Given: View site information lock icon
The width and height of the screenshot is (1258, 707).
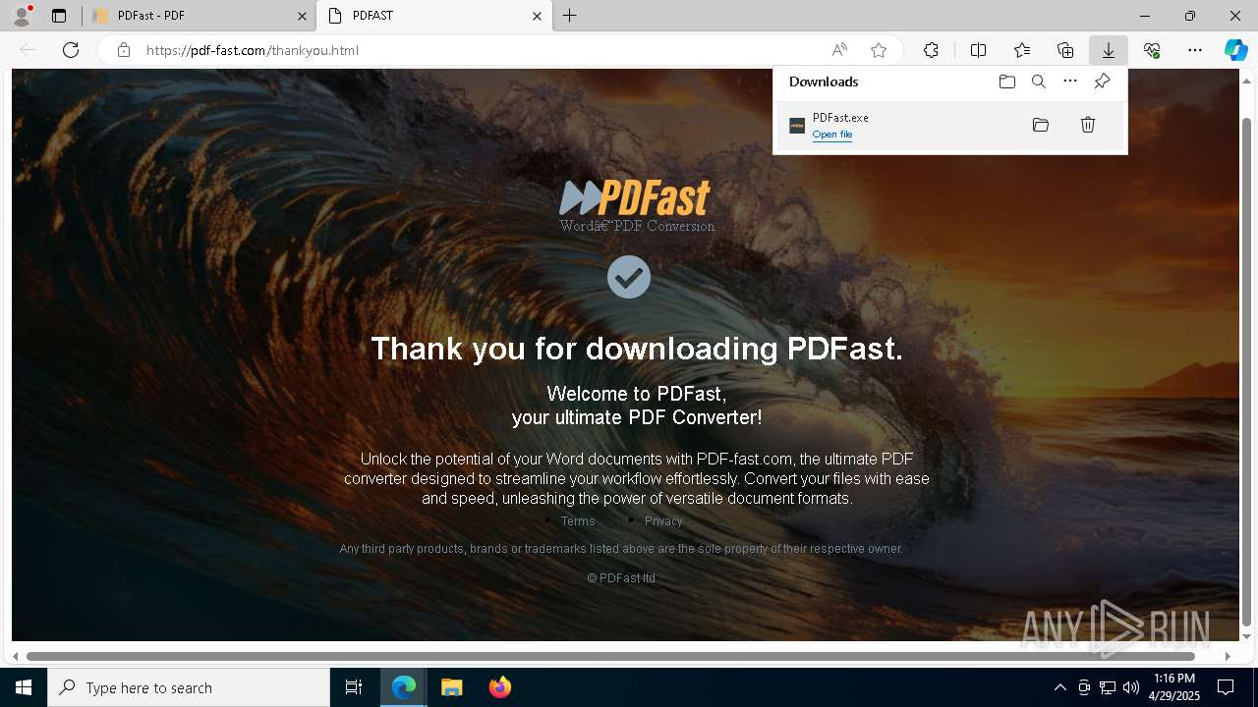Looking at the screenshot, I should pos(124,50).
